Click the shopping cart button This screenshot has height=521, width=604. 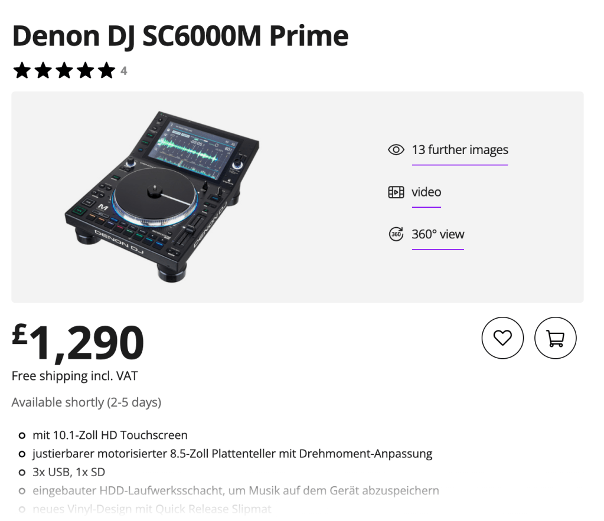click(555, 338)
